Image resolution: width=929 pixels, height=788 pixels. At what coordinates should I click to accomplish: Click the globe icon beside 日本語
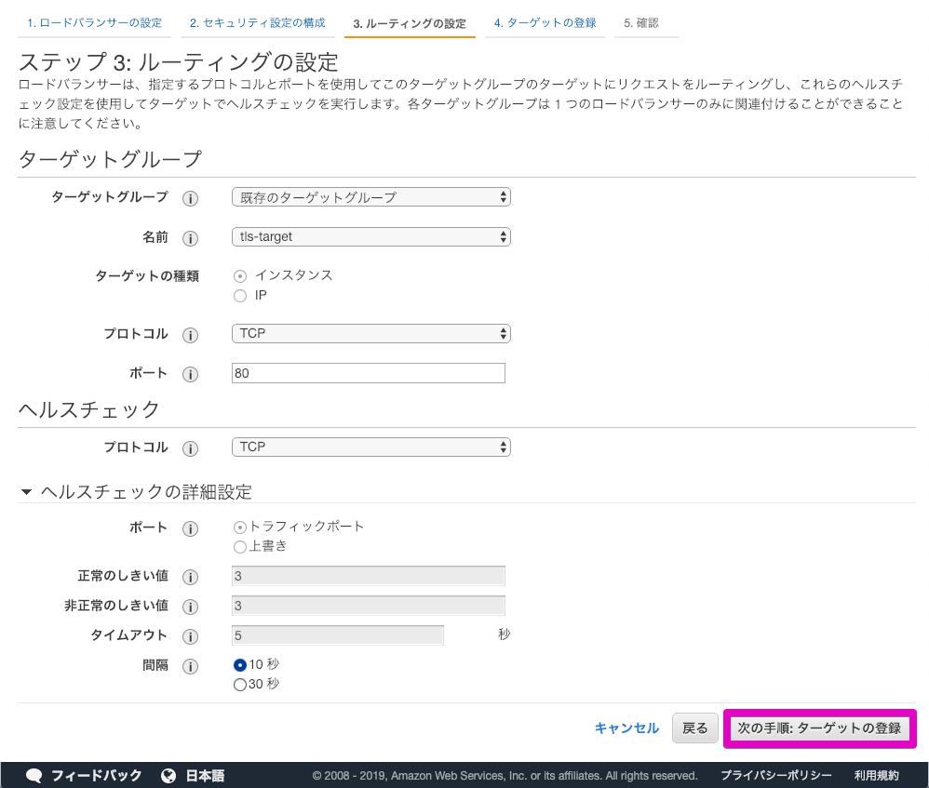coord(168,775)
